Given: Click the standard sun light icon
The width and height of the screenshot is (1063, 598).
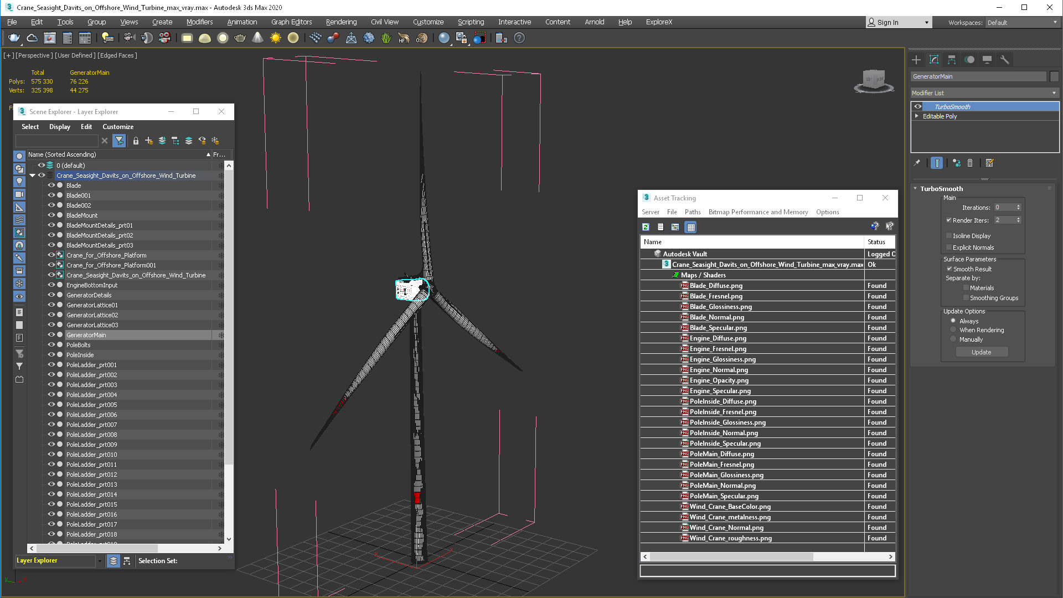Looking at the screenshot, I should (x=275, y=38).
